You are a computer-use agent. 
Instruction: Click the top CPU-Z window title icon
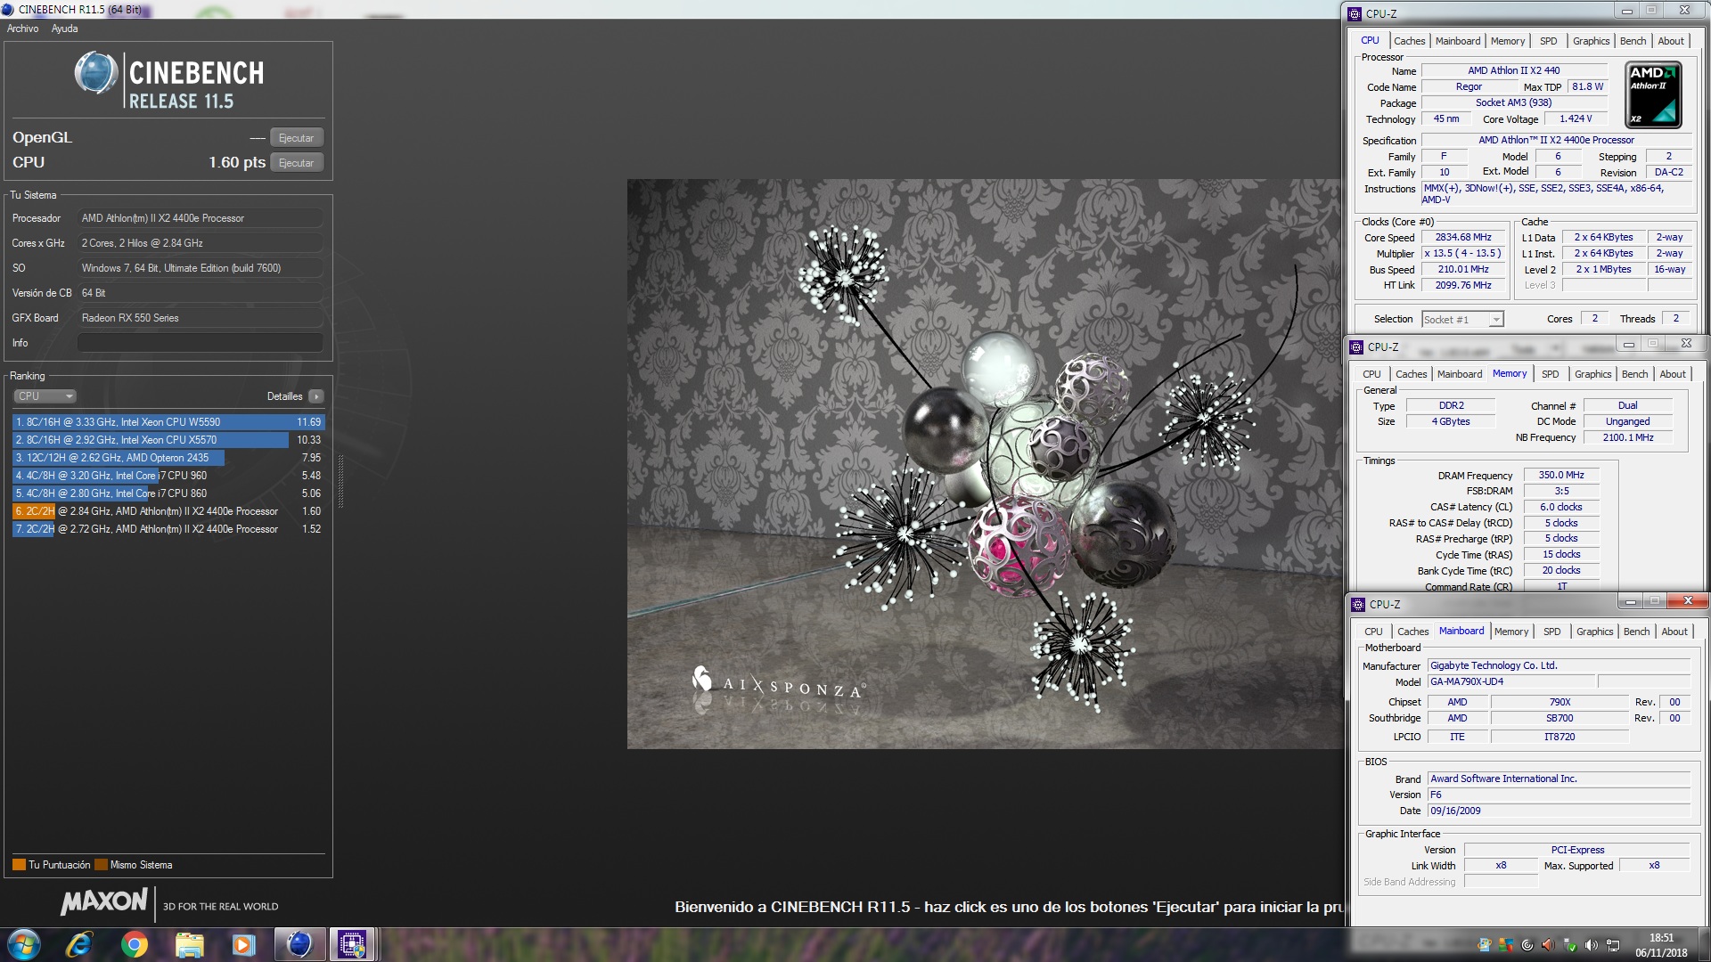coord(1355,13)
